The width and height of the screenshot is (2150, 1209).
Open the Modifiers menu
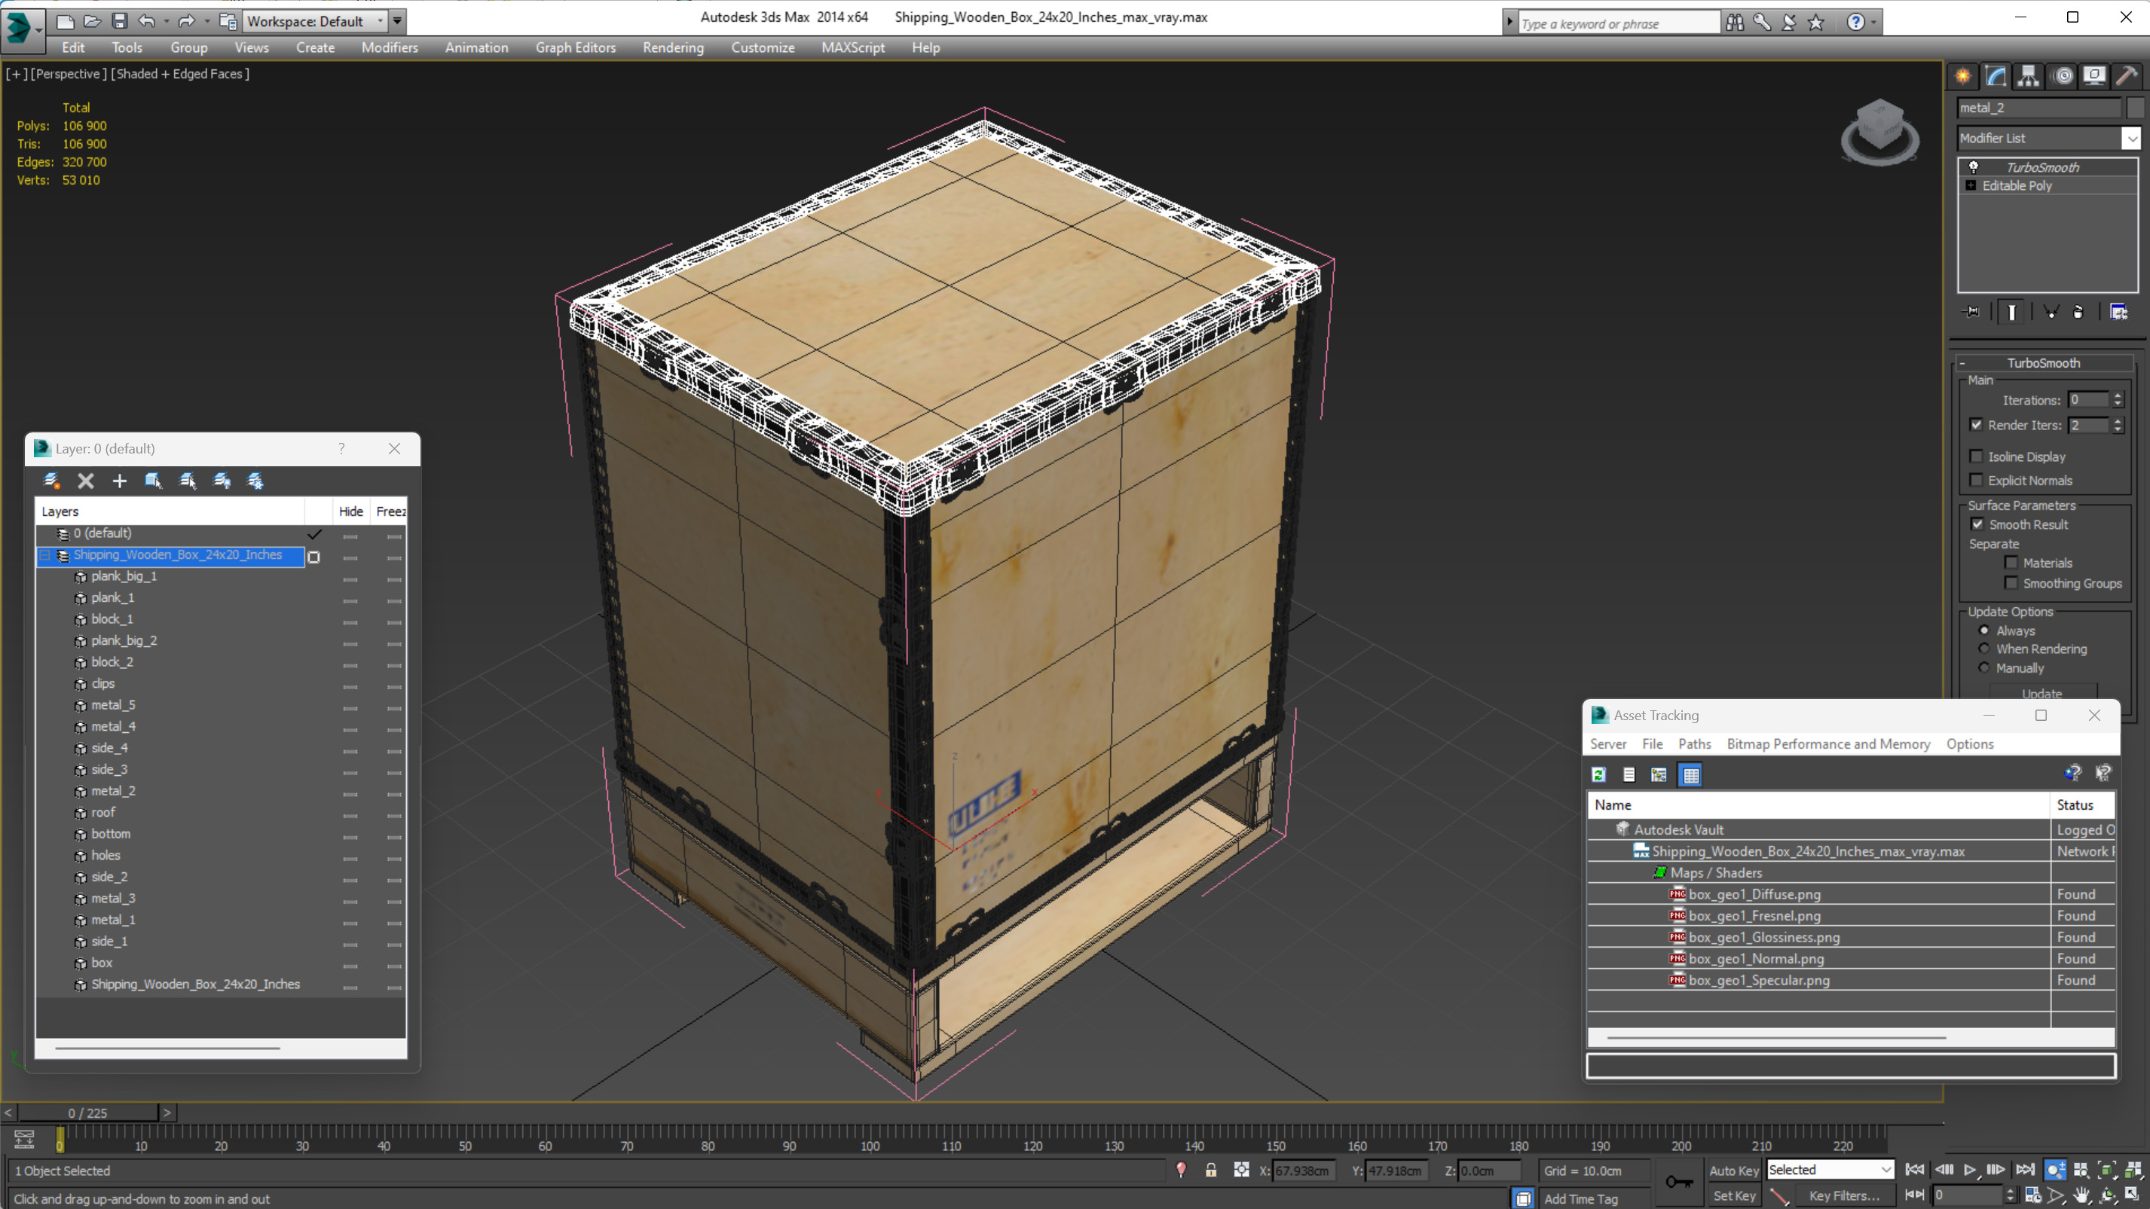click(389, 47)
